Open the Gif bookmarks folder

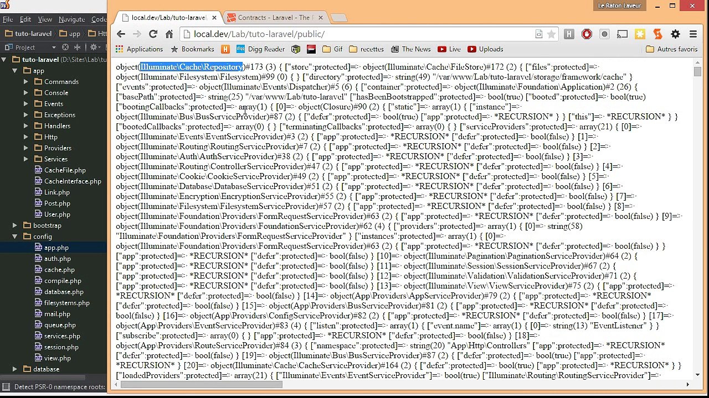click(332, 49)
